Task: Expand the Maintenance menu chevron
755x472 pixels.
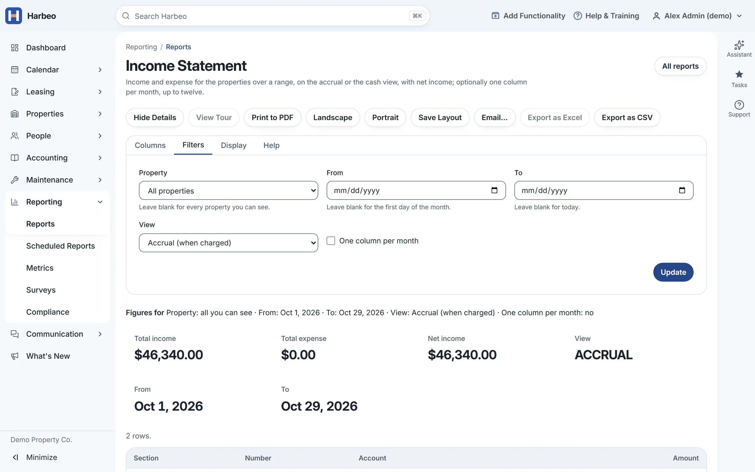Action: point(100,180)
